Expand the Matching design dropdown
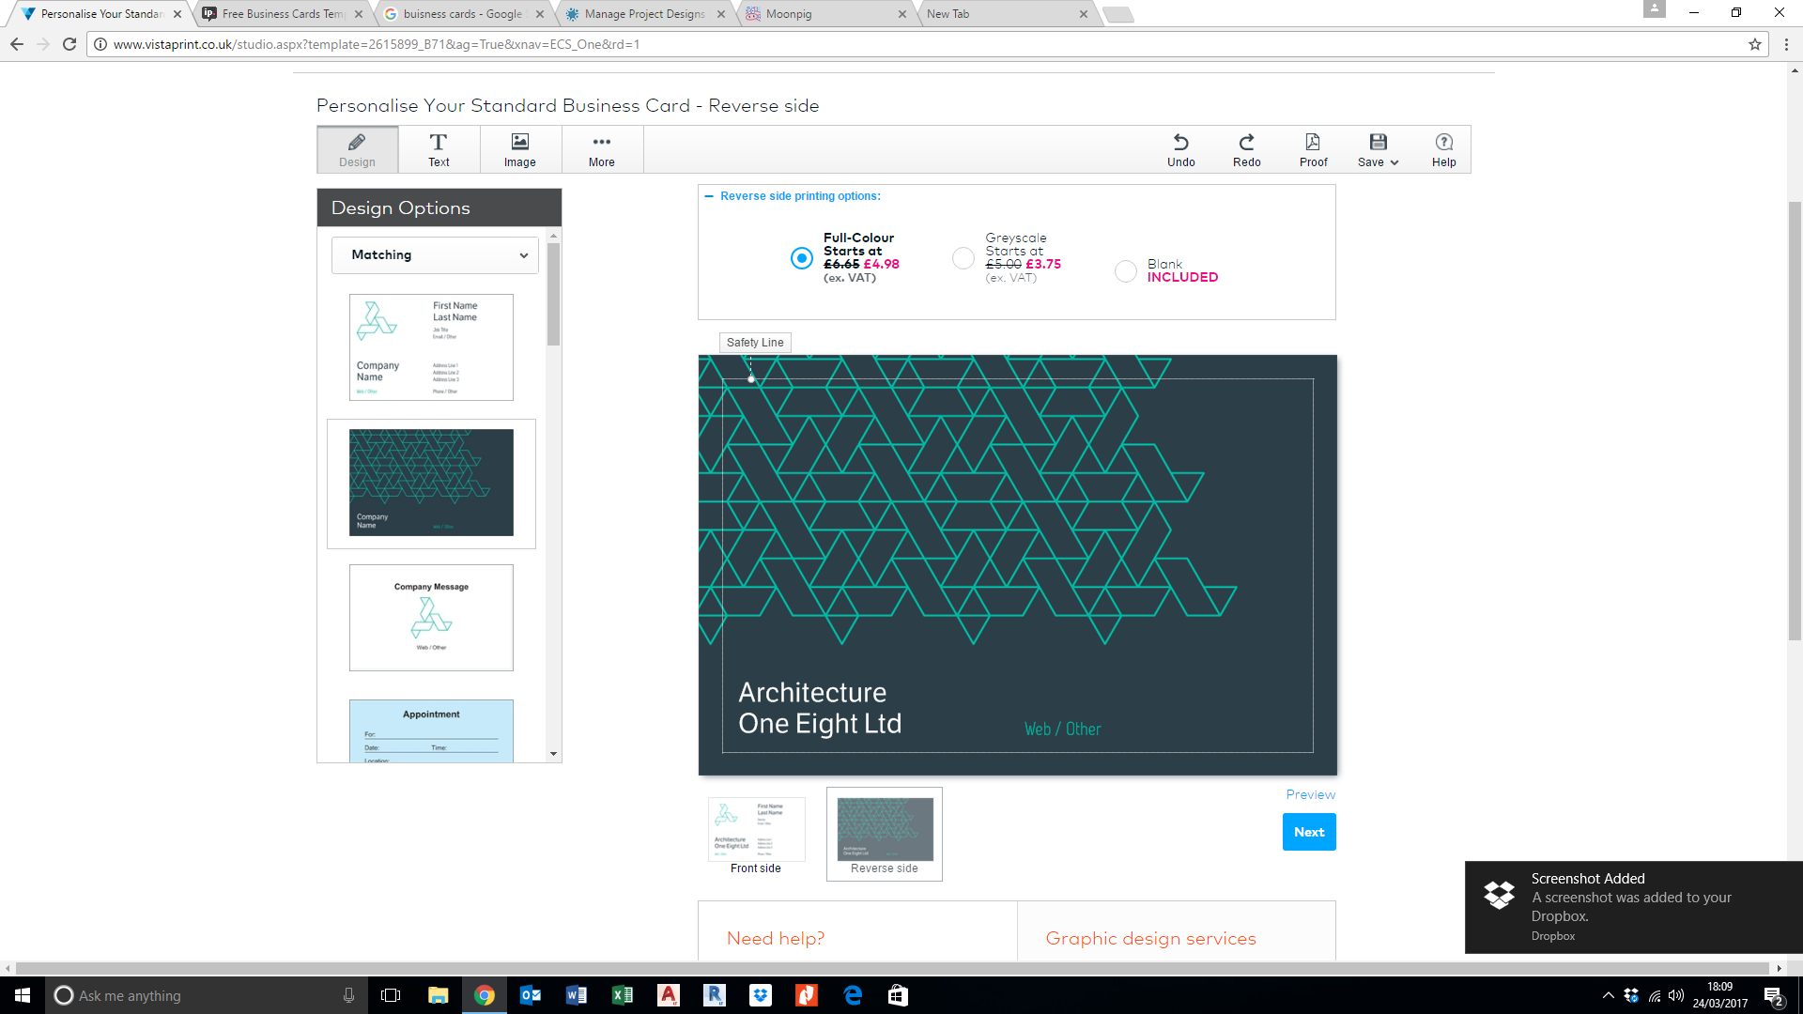 point(435,255)
